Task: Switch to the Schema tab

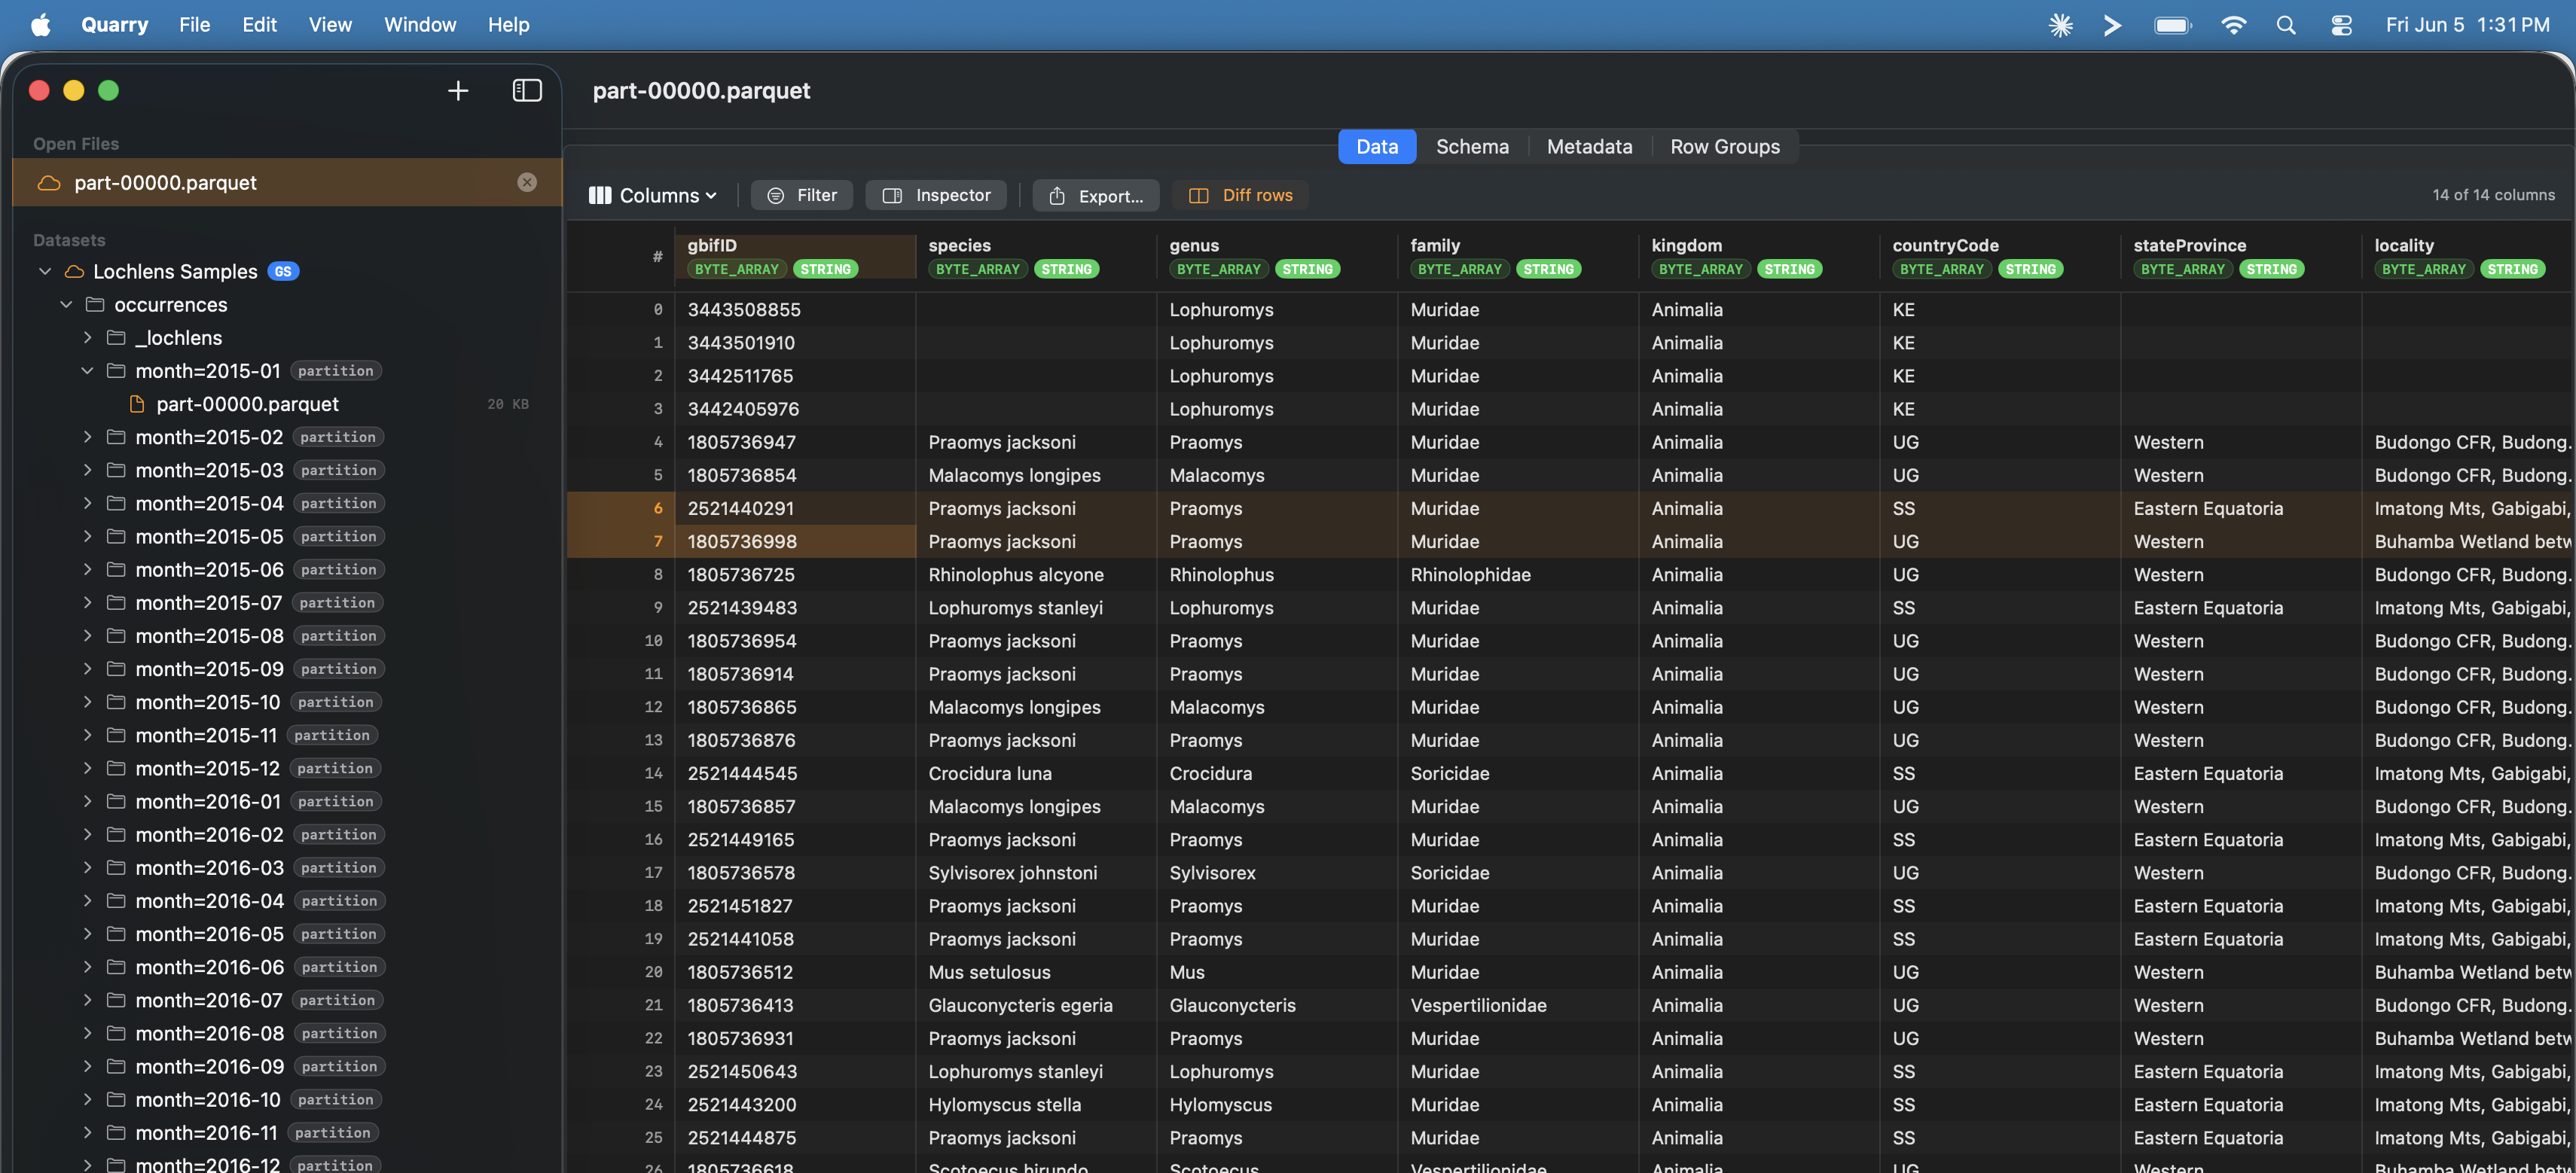Action: pyautogui.click(x=1472, y=147)
